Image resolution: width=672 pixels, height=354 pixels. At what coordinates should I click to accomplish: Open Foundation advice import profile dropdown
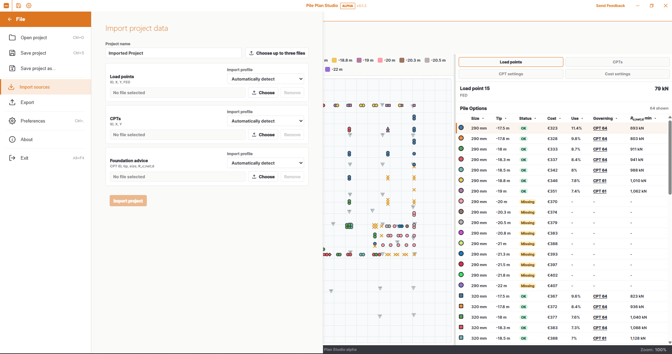(x=266, y=163)
